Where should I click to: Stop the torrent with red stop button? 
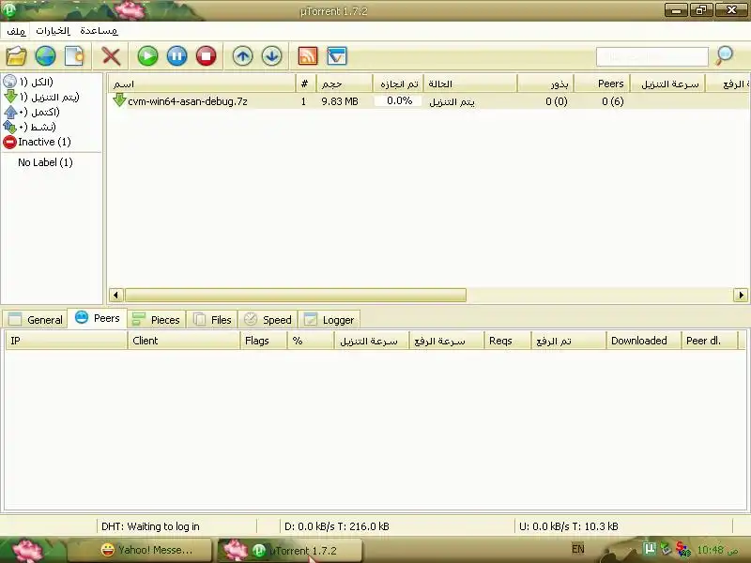pyautogui.click(x=206, y=56)
